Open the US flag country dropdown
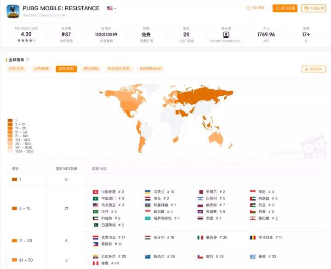The height and width of the screenshot is (269, 331). pyautogui.click(x=111, y=8)
